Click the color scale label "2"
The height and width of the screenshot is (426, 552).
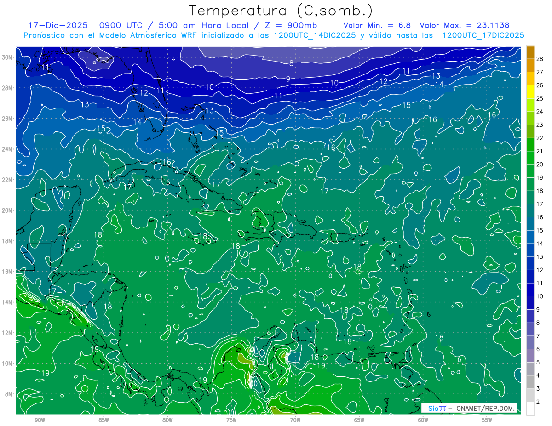(x=538, y=402)
